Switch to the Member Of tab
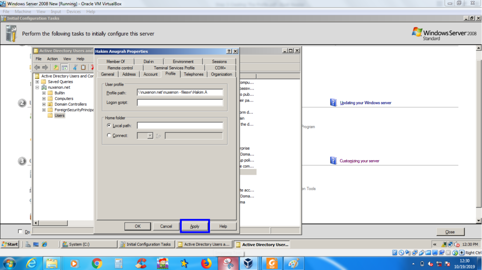The image size is (482, 270). [116, 62]
